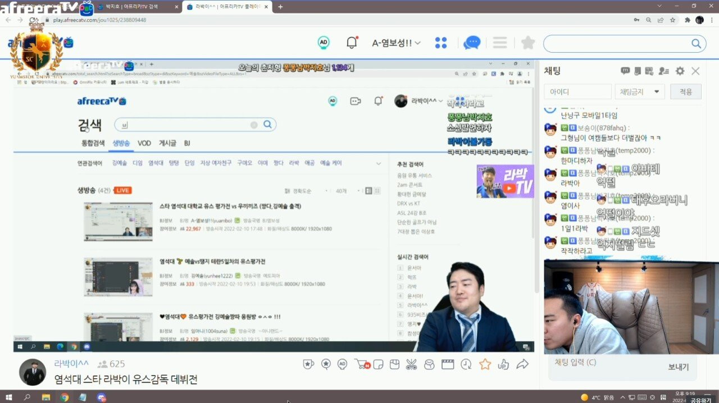The image size is (719, 403).
Task: Open a new browser tab with plus
Action: pos(280,7)
